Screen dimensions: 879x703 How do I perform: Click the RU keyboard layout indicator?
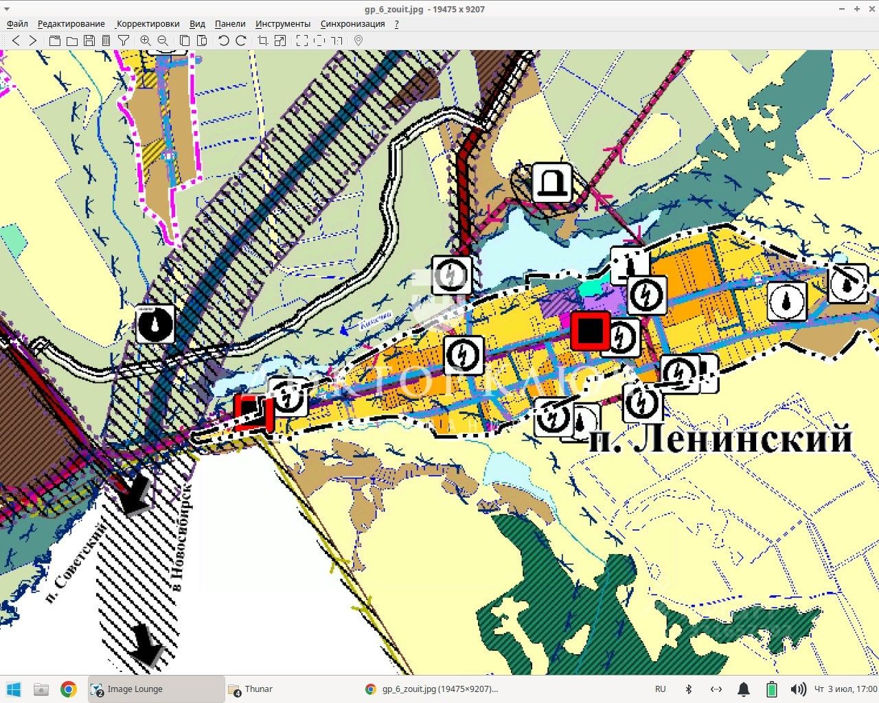(661, 689)
